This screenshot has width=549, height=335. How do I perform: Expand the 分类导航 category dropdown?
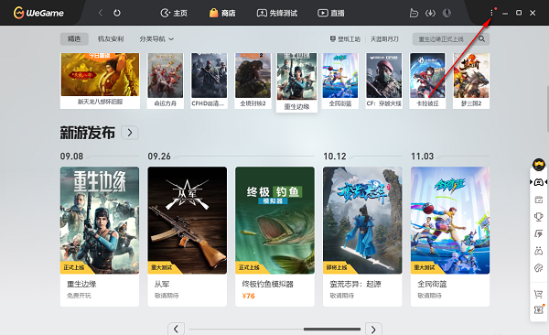coord(156,38)
